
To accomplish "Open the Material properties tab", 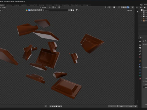I will click(140, 79).
